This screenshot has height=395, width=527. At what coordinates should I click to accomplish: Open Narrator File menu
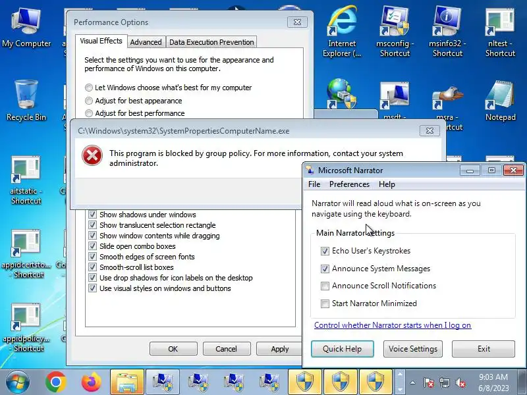pyautogui.click(x=314, y=184)
